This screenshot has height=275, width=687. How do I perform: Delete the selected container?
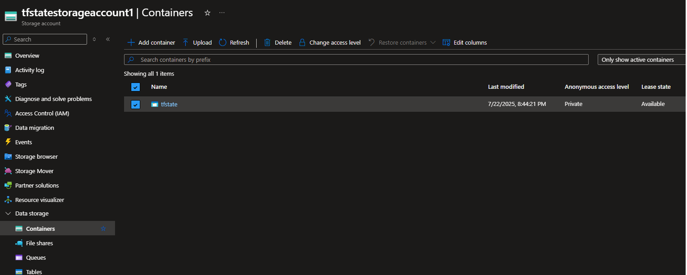pyautogui.click(x=278, y=43)
